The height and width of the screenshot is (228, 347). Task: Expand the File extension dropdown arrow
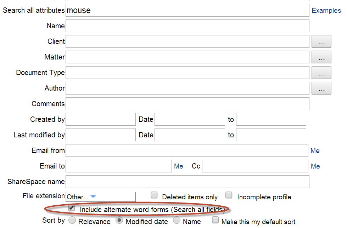pos(93,196)
